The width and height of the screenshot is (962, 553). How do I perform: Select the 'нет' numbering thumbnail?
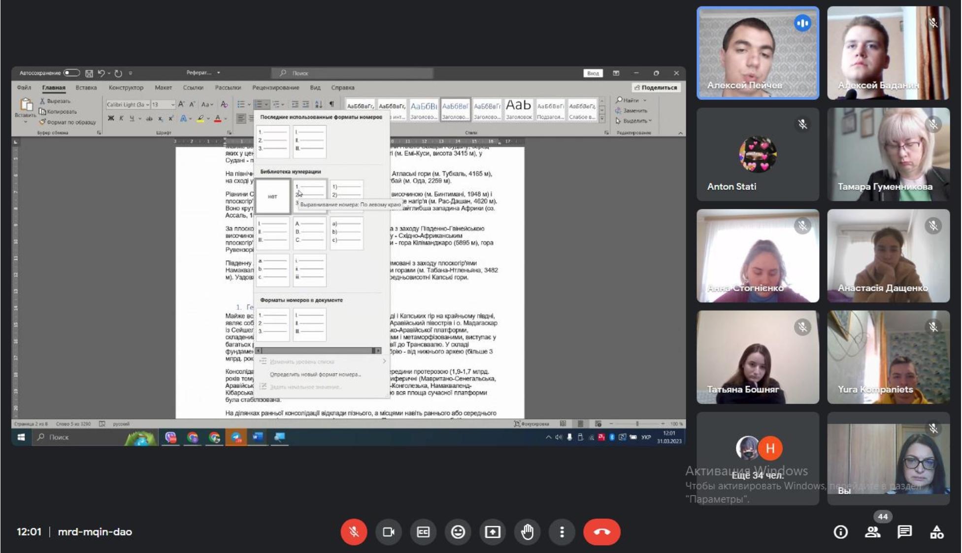[272, 196]
